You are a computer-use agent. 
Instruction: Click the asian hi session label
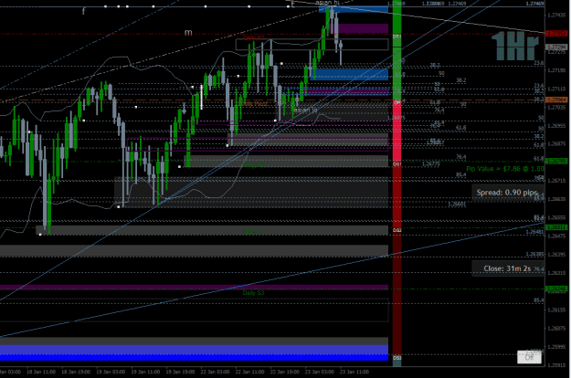[x=328, y=3]
